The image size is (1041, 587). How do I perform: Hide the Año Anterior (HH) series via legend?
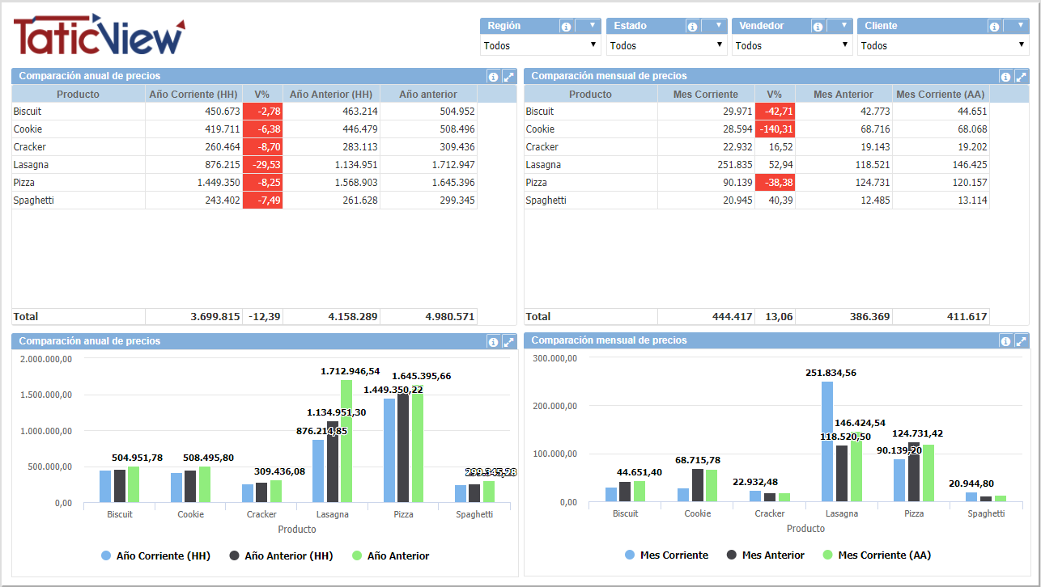coord(283,556)
